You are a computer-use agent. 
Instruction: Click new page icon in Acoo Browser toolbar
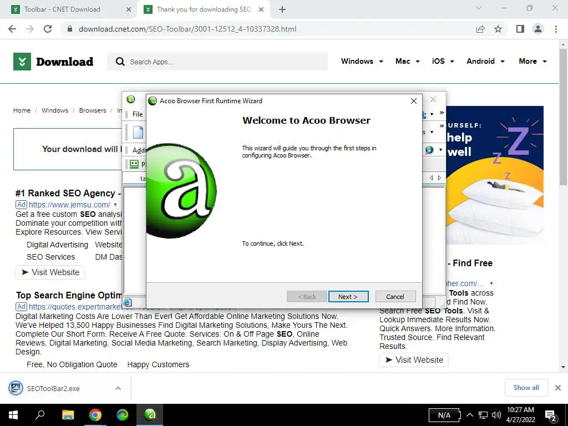138,132
